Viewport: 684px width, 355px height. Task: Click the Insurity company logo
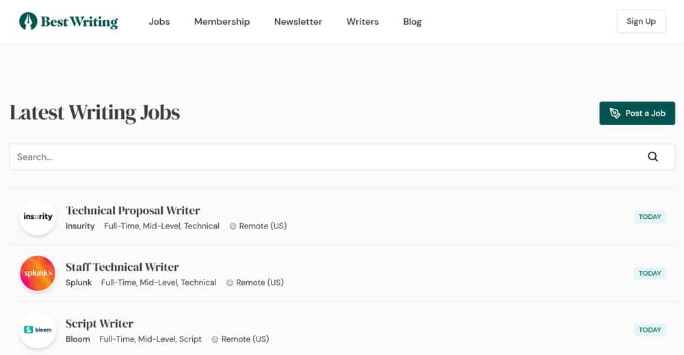(38, 217)
